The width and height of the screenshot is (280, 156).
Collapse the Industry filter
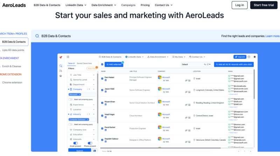point(82,114)
